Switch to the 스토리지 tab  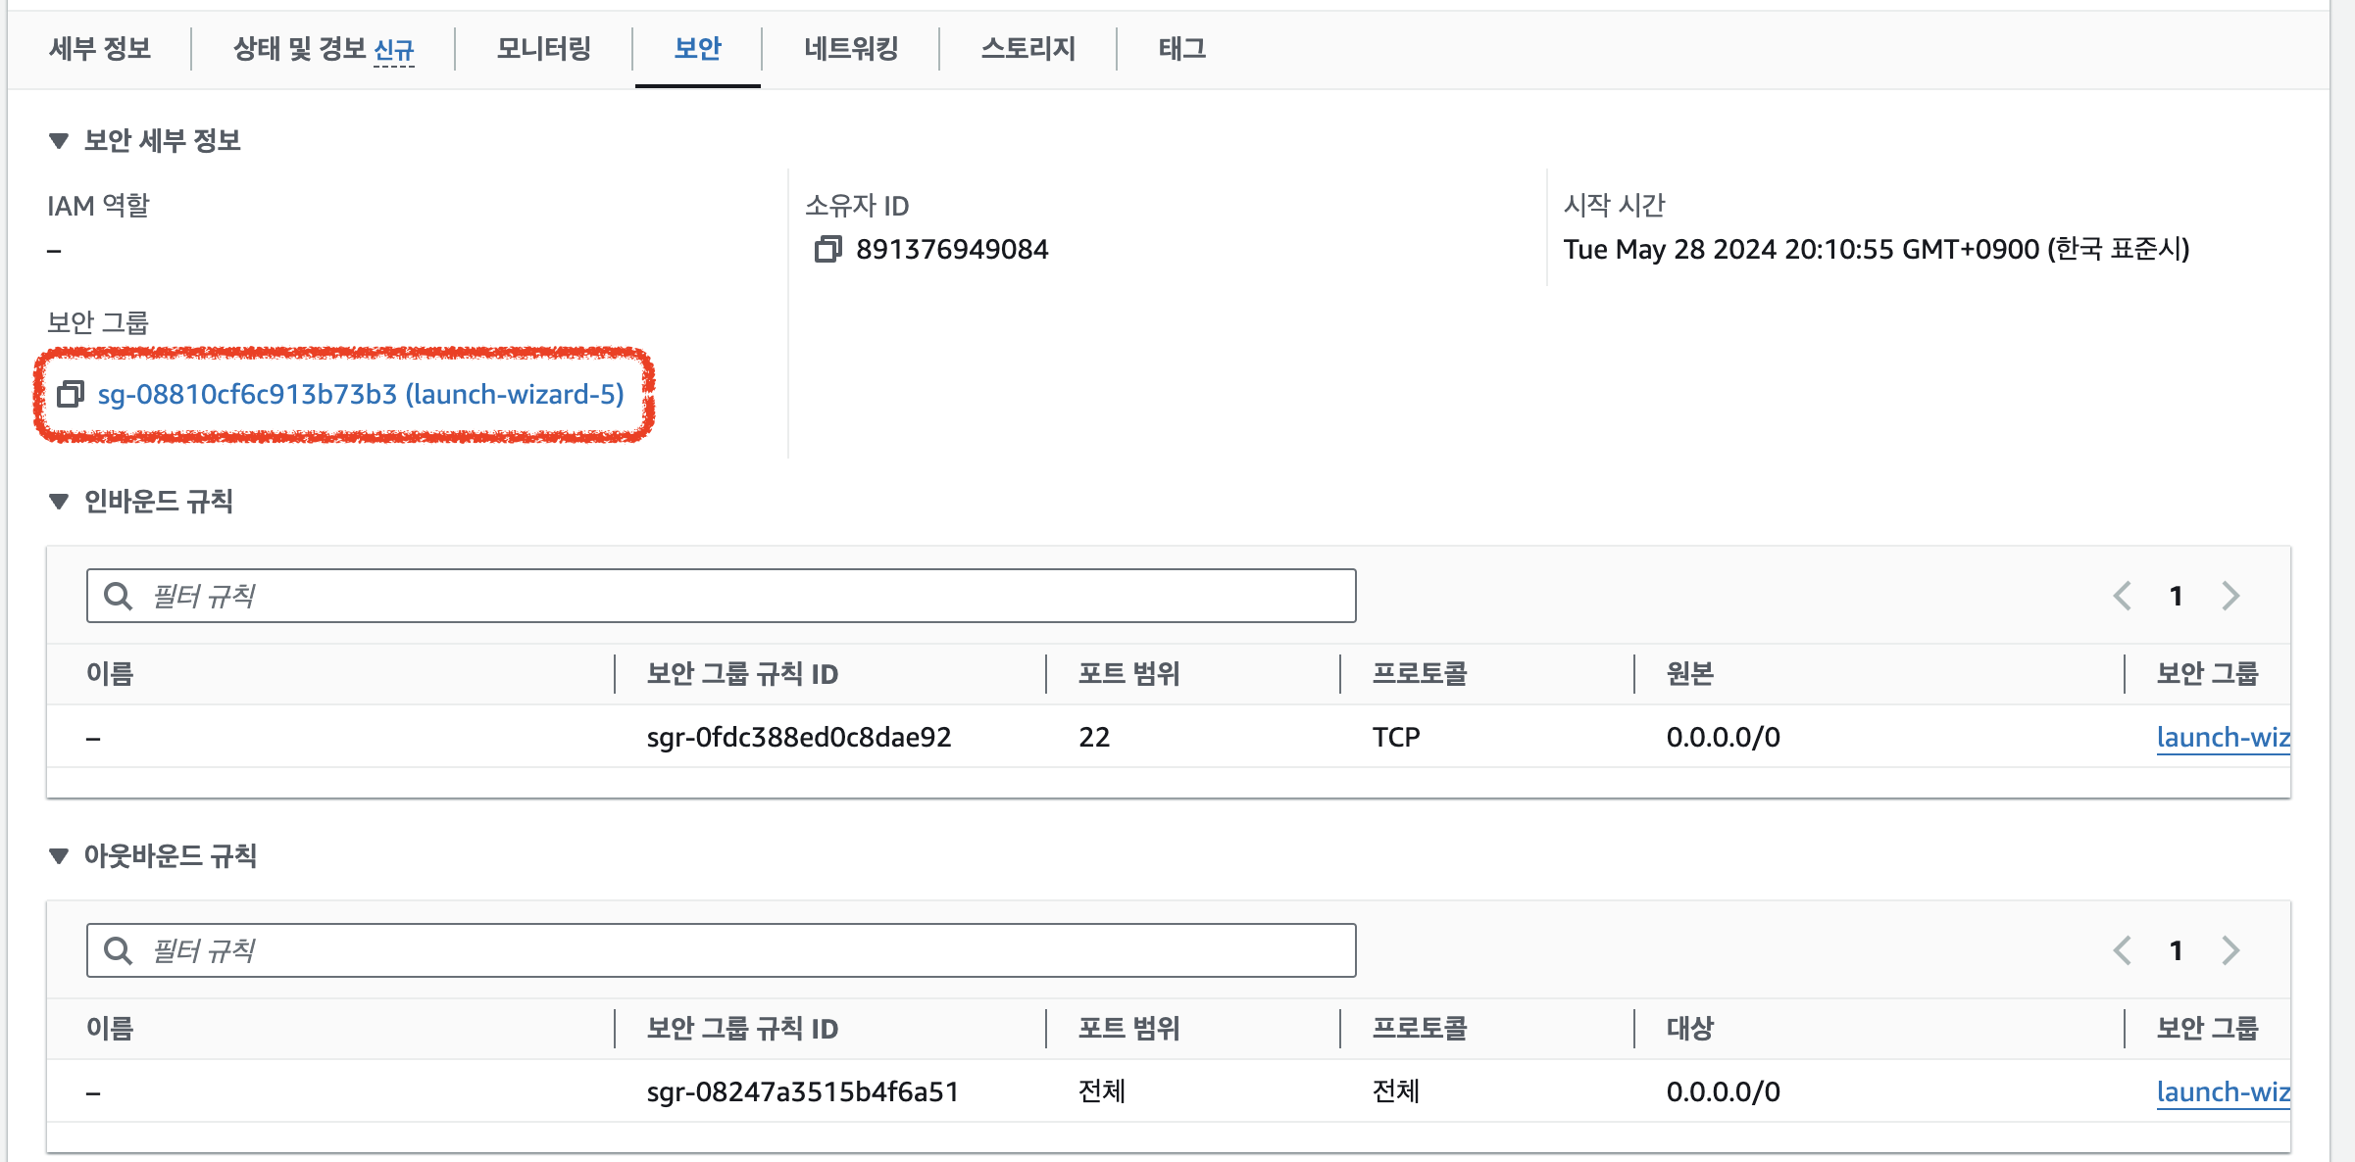(x=1027, y=48)
